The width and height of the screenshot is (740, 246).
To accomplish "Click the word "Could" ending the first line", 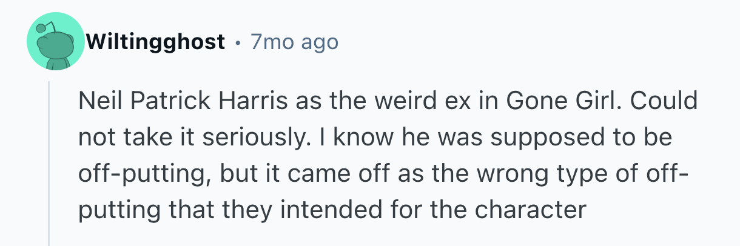I will tap(670, 101).
